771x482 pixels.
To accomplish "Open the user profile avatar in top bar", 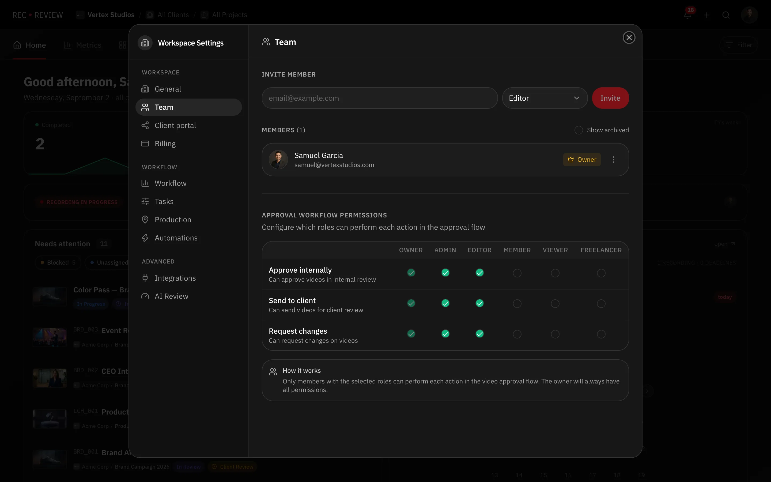I will click(749, 15).
